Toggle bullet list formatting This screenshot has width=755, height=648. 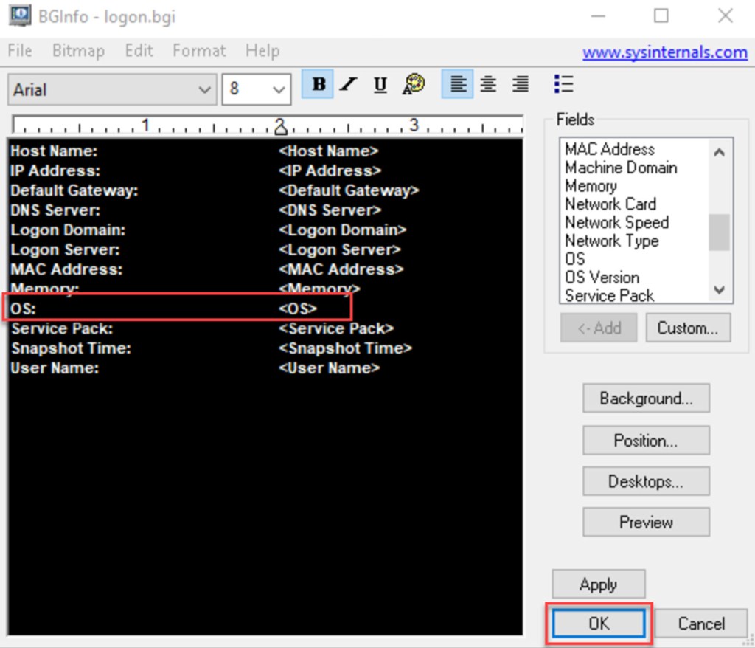coord(563,84)
